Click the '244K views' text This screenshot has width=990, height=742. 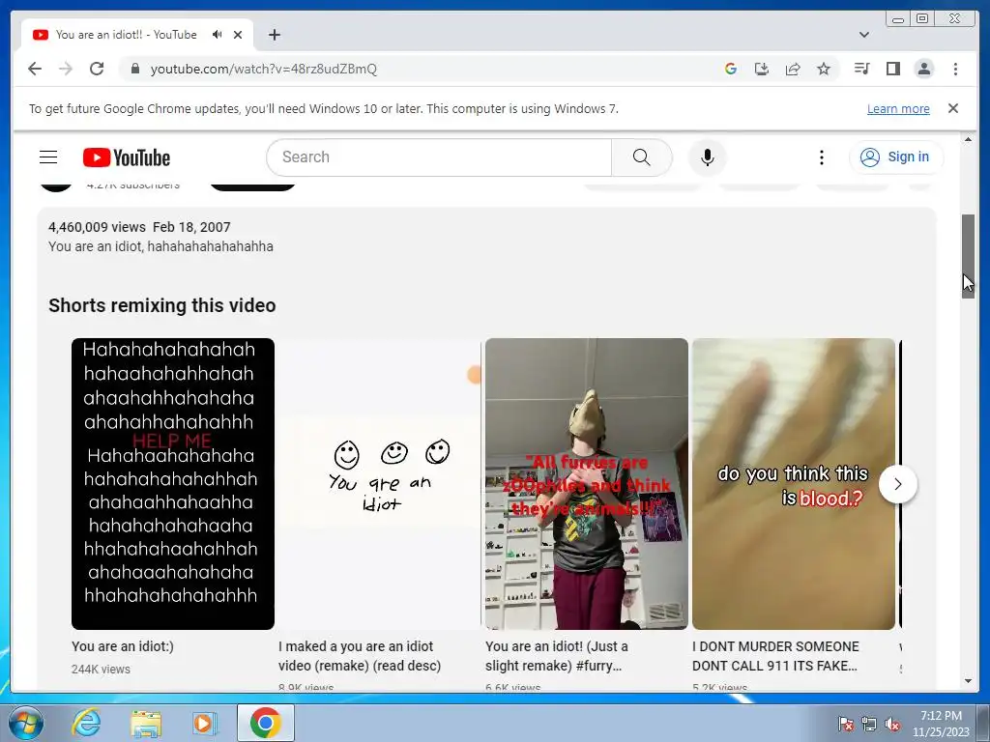(x=101, y=669)
